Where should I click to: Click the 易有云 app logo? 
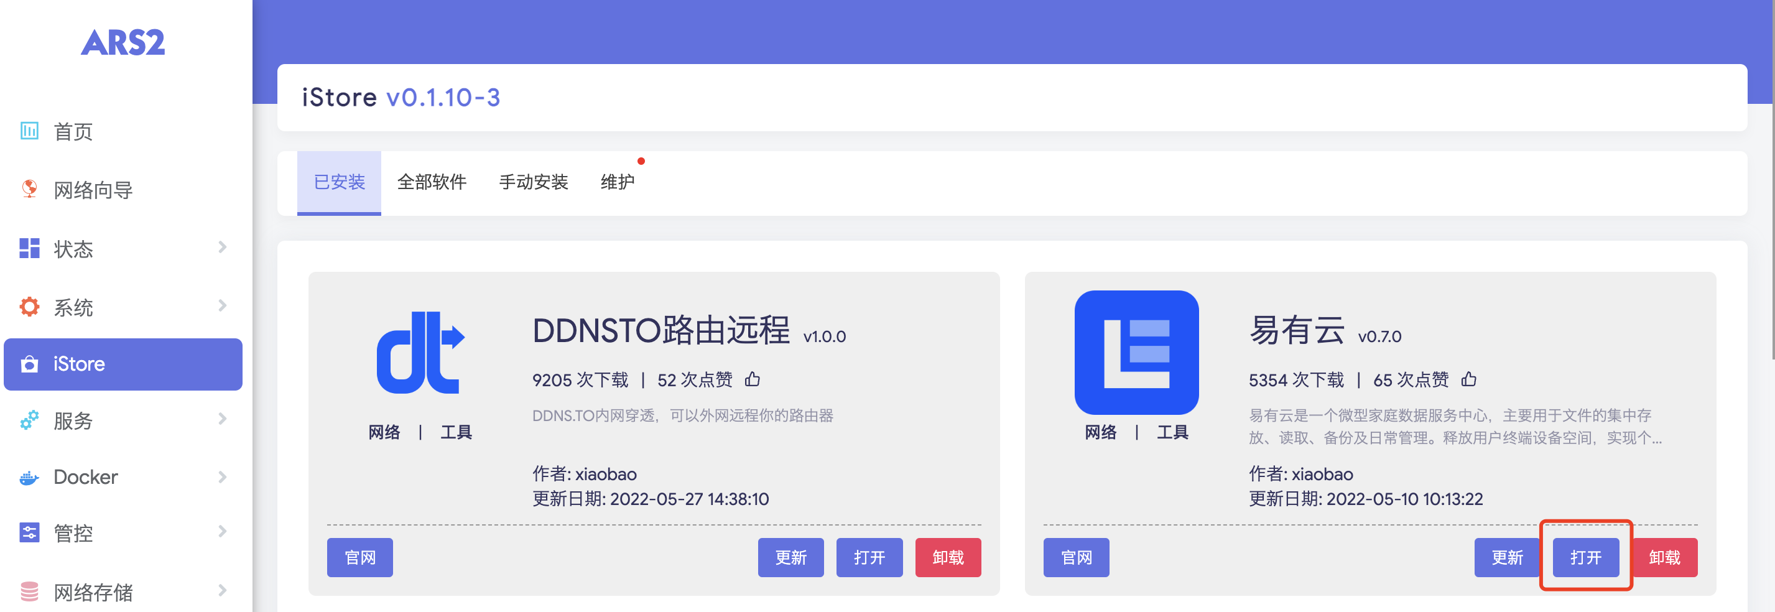1136,352
